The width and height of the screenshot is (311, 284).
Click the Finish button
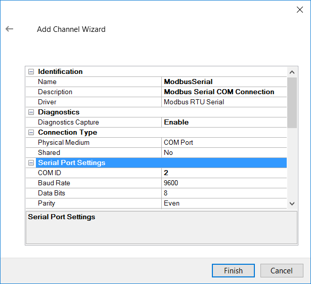point(233,270)
